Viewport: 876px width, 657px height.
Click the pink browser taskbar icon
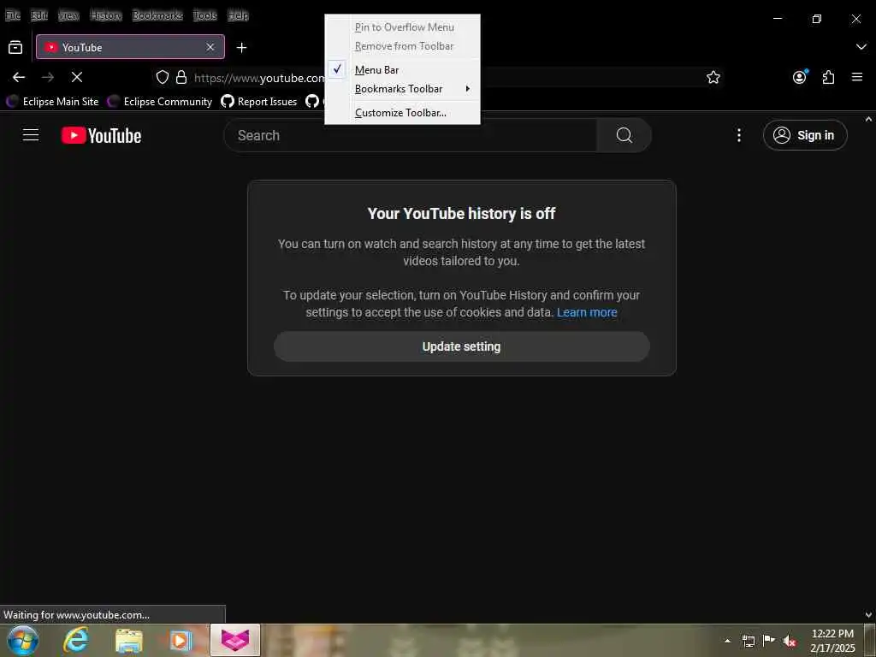[235, 640]
